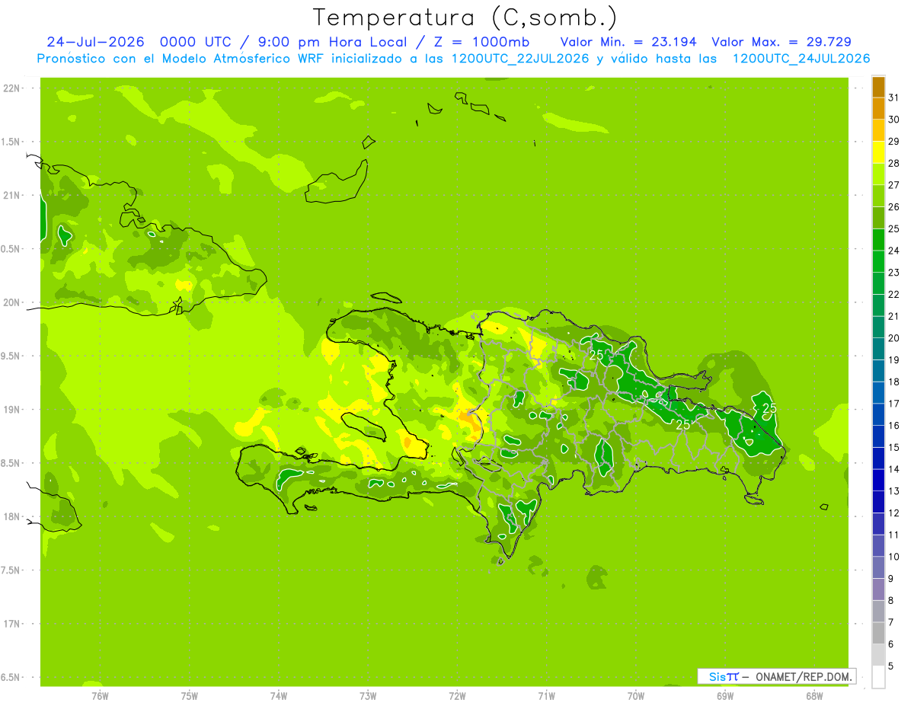Click the '17N' latitude axis label
Screen dimensions: 914x706
13,624
